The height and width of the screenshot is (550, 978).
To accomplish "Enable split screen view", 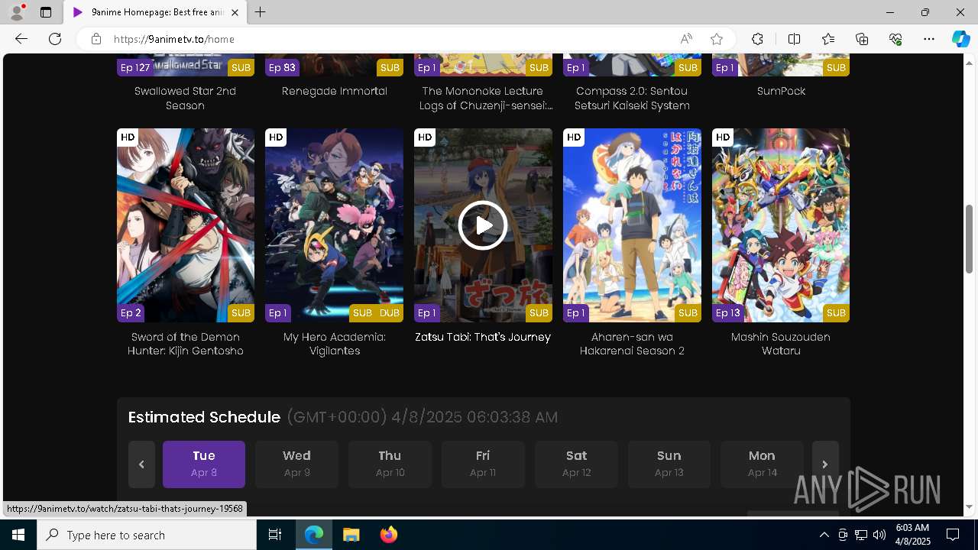I will pyautogui.click(x=794, y=39).
